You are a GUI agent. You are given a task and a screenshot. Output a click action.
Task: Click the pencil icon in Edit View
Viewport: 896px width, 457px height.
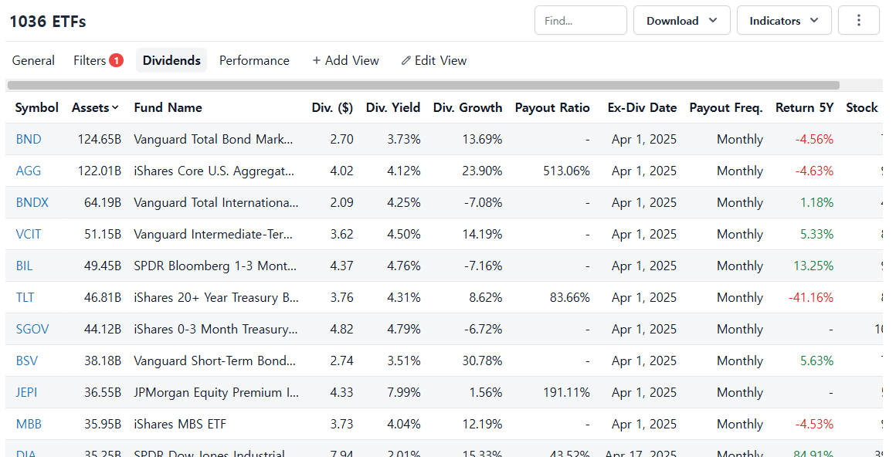pos(406,60)
